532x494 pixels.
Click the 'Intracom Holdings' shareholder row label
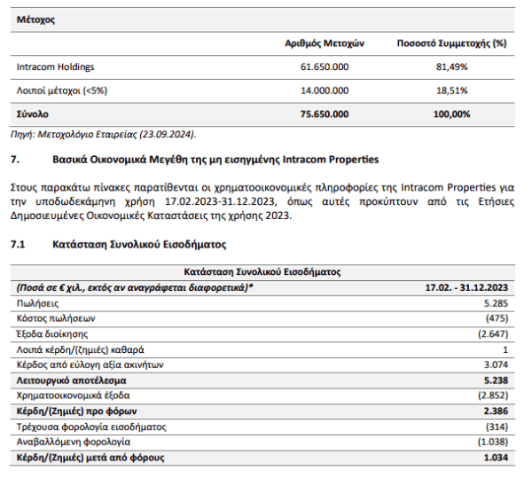[55, 67]
